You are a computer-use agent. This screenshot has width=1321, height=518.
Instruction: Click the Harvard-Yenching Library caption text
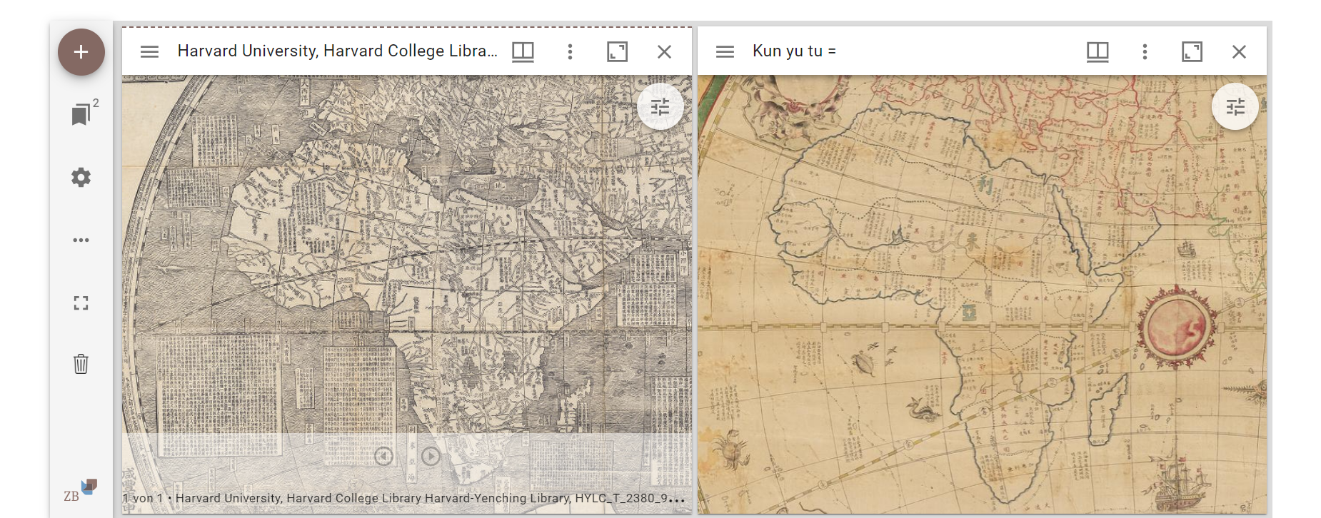point(404,498)
